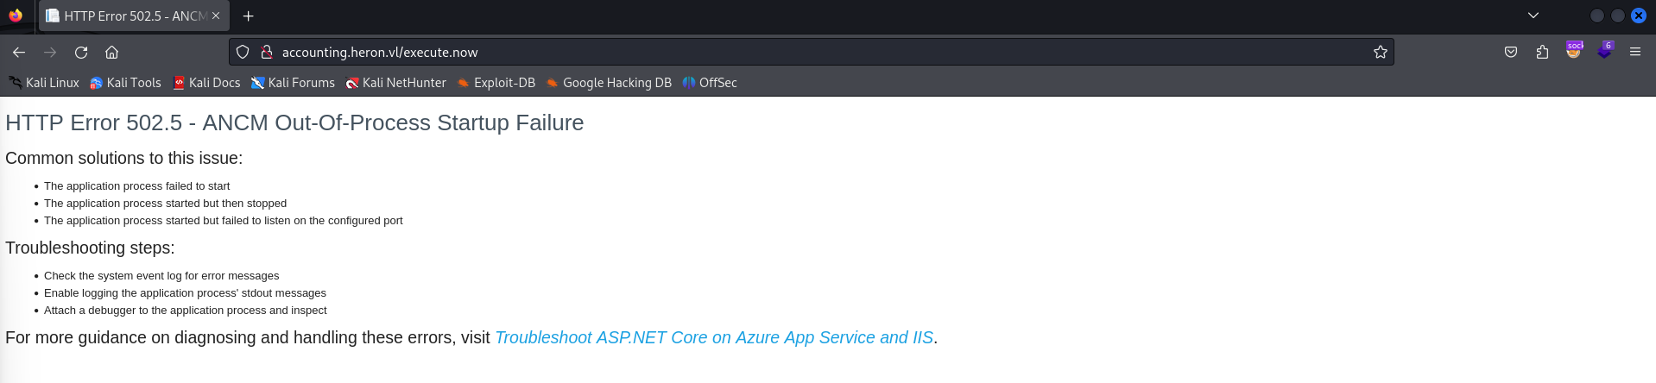Open the shield tracking protection icon
Viewport: 1656px width, 383px height.
click(x=243, y=52)
